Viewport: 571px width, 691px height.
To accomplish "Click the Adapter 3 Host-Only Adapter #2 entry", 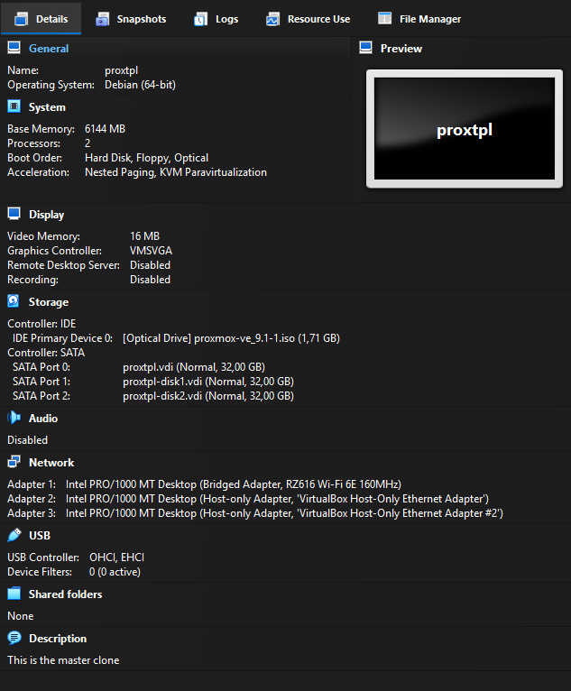I will (x=284, y=513).
